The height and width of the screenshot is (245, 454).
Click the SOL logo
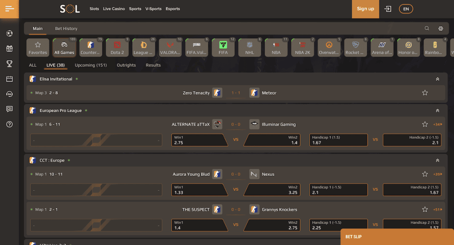tap(70, 9)
